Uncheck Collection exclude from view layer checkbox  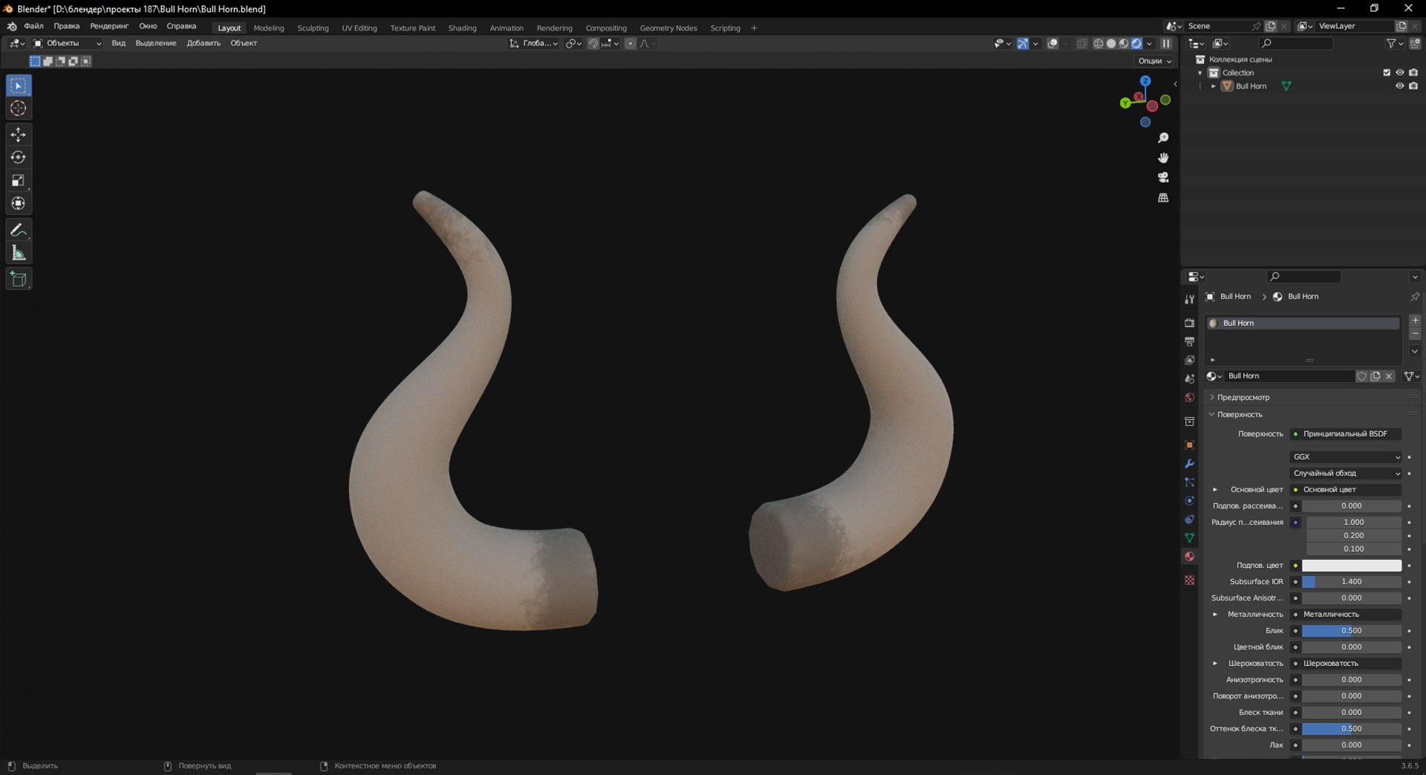point(1386,73)
